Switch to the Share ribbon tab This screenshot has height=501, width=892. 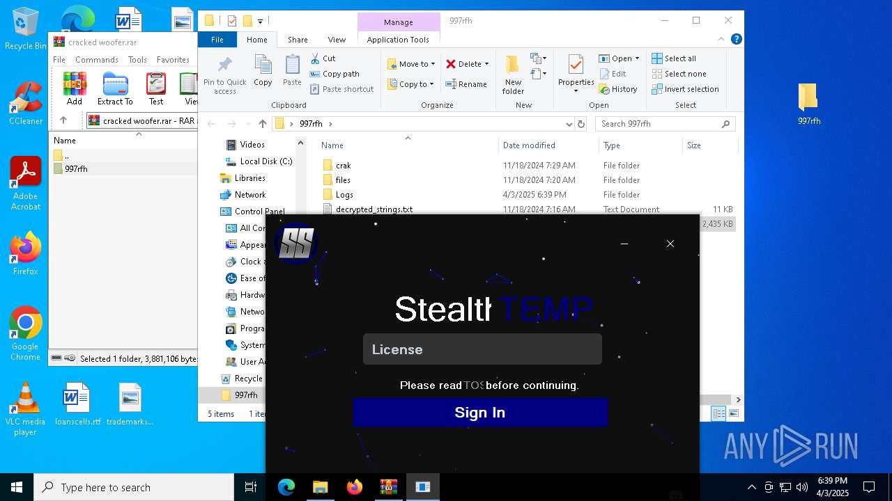[x=298, y=40]
